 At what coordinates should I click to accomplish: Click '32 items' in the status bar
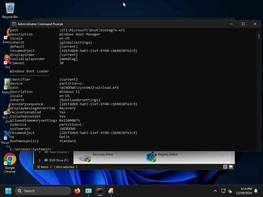[43, 167]
